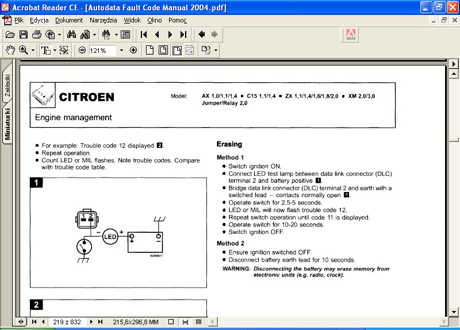Expand the Rotate view dropdown arrow
The width and height of the screenshot is (460, 330).
(x=216, y=50)
